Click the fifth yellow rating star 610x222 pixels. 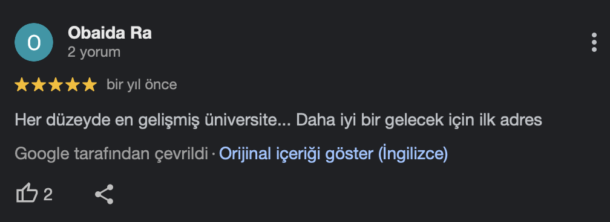[x=90, y=84]
